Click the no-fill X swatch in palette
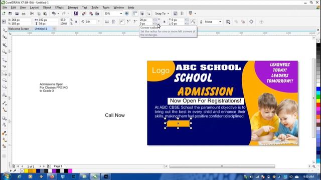The width and height of the screenshot is (321, 180). click(22, 171)
